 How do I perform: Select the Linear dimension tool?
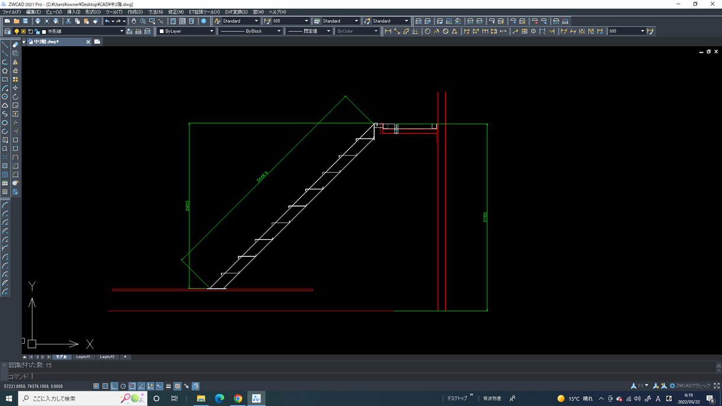[x=388, y=31]
